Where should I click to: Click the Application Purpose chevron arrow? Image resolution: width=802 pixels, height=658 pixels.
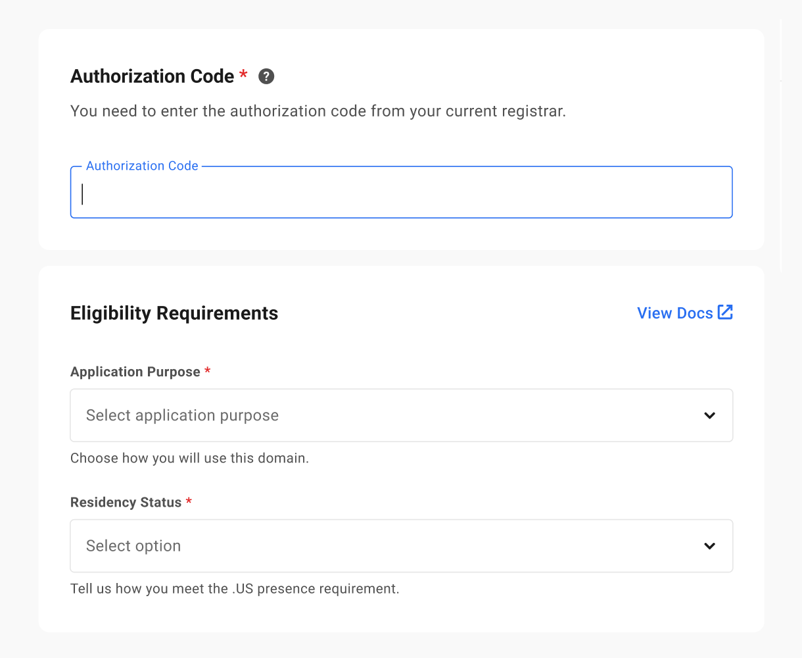coord(709,415)
